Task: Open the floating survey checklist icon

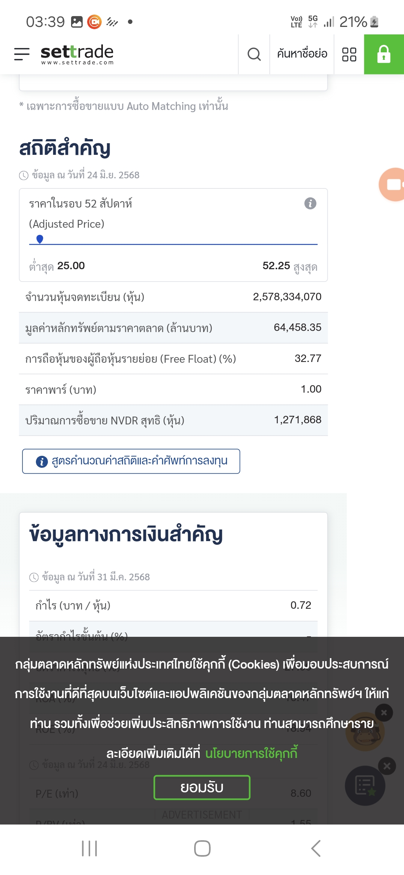Action: tap(365, 786)
